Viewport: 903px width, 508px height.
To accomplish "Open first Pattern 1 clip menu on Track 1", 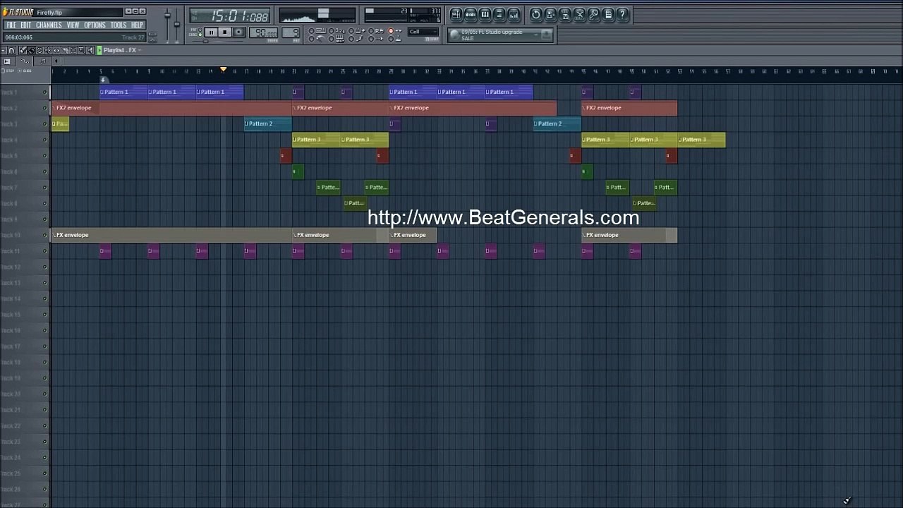I will pos(102,92).
